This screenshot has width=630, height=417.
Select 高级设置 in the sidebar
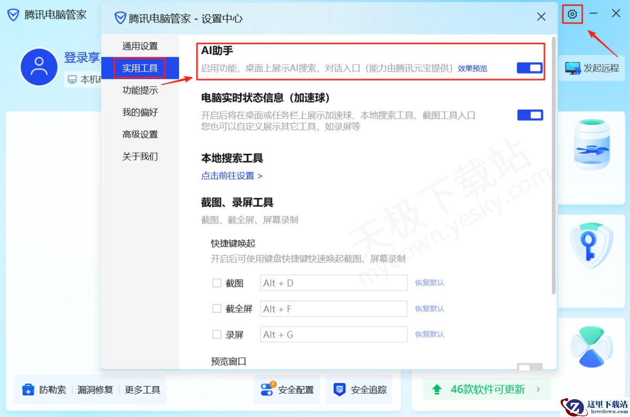pyautogui.click(x=140, y=134)
